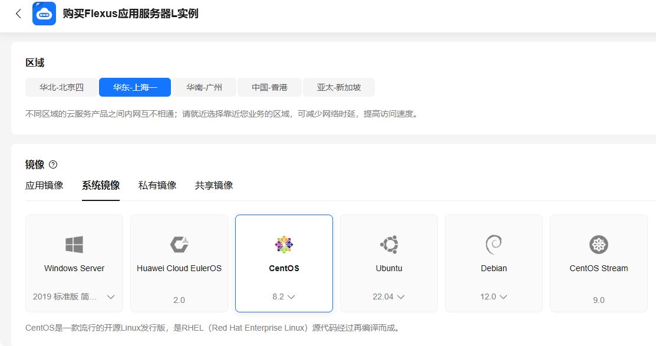
Task: Go back using the left arrow
Action: 18,14
